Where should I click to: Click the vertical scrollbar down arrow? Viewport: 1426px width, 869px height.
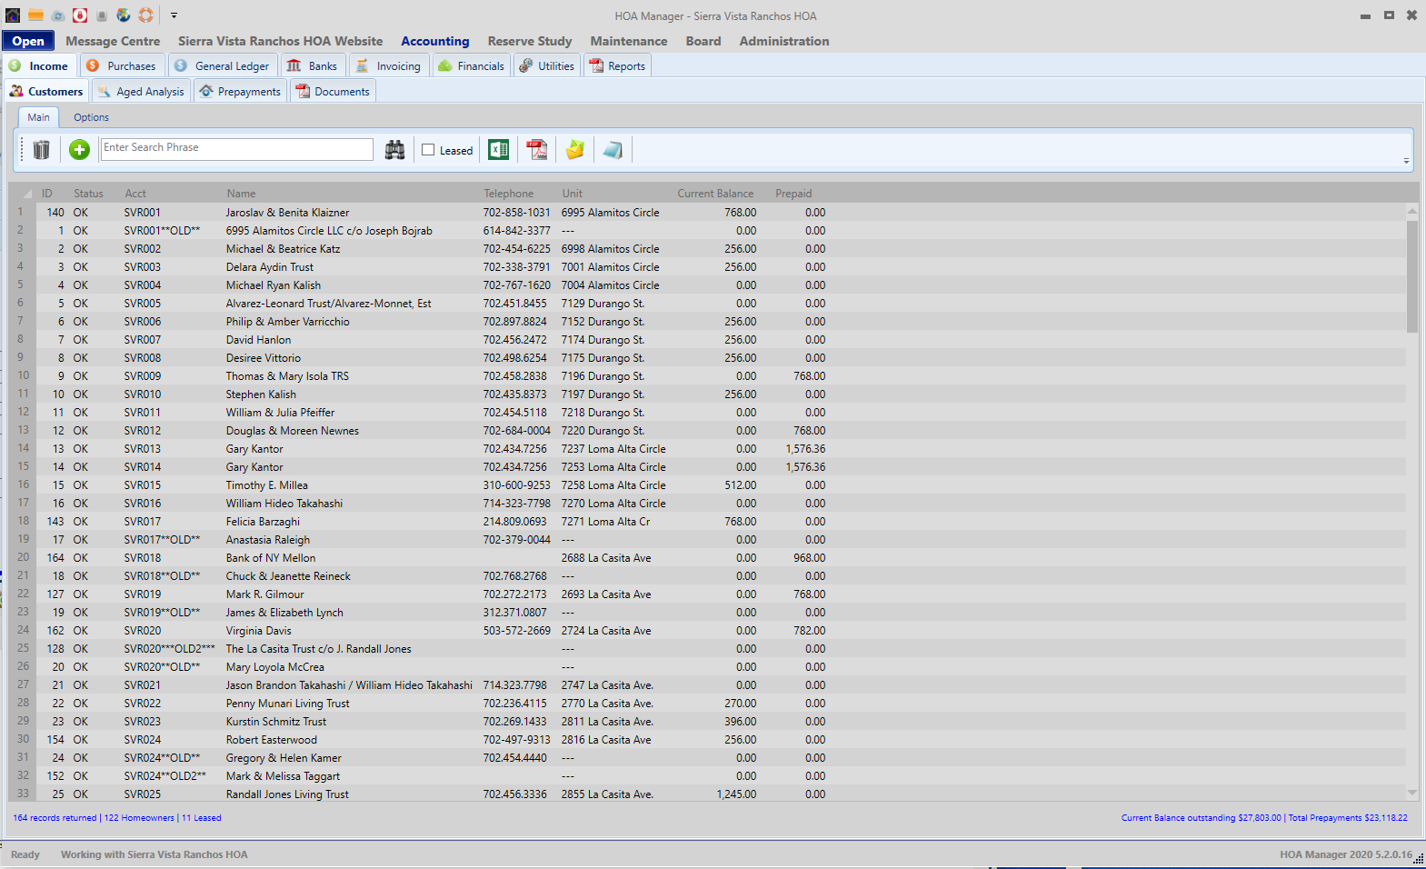[1411, 793]
